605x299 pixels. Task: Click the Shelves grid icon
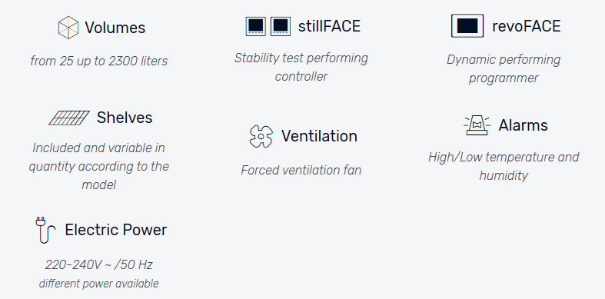69,118
